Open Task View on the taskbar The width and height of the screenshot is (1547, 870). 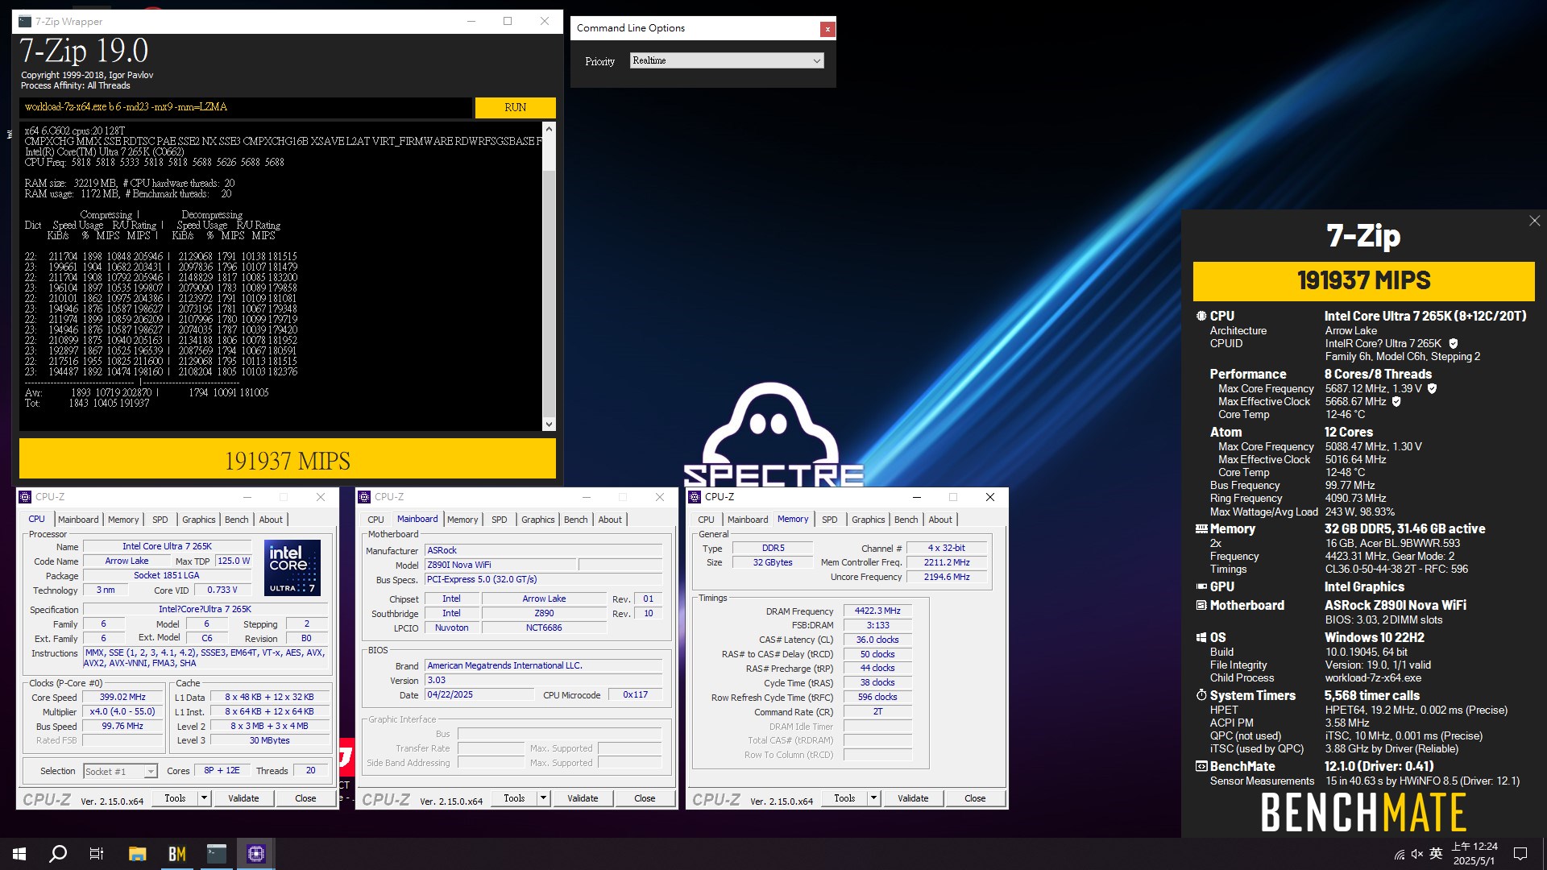click(97, 854)
